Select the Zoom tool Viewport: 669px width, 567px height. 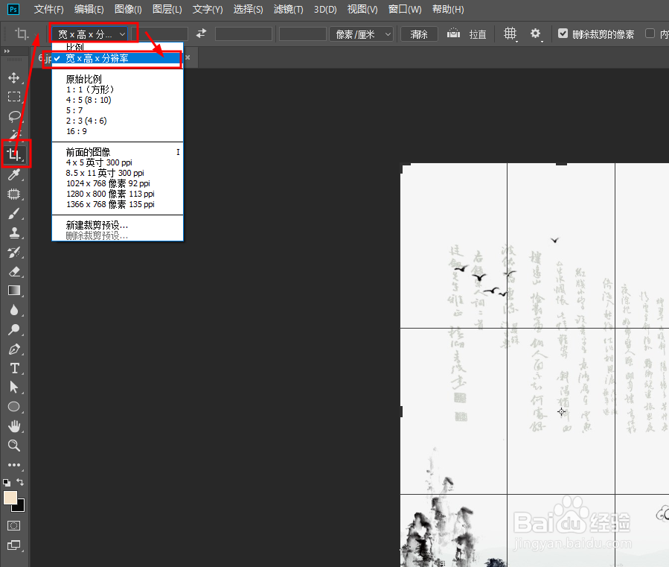[13, 446]
